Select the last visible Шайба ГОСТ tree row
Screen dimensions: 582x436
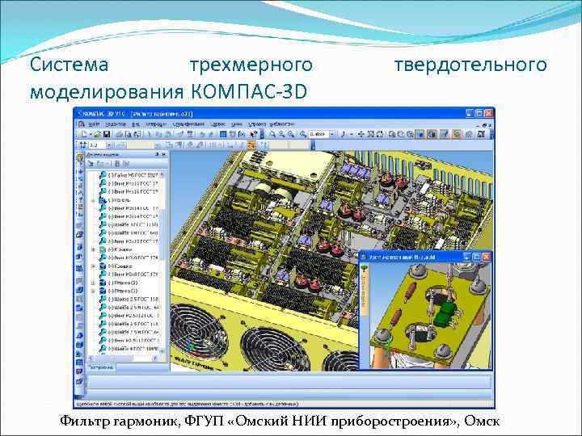pyautogui.click(x=129, y=349)
